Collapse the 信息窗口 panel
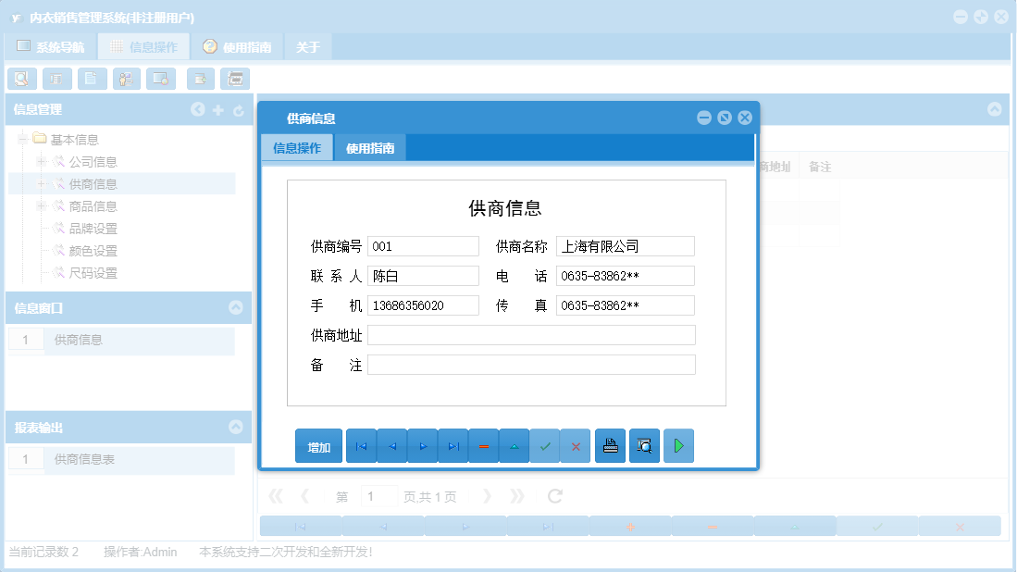The image size is (1017, 572). (x=236, y=308)
